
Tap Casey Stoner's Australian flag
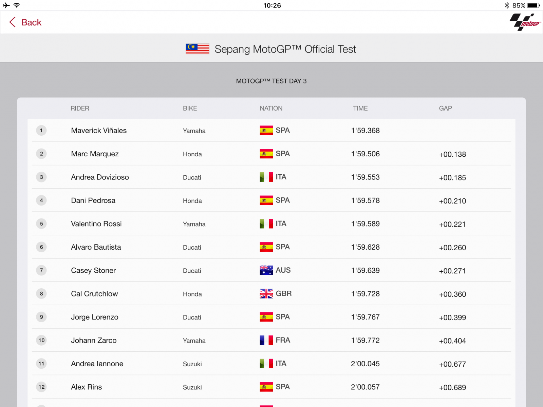click(266, 270)
